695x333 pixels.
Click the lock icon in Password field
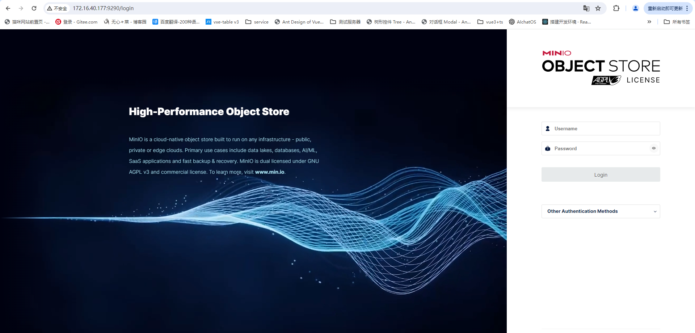548,148
